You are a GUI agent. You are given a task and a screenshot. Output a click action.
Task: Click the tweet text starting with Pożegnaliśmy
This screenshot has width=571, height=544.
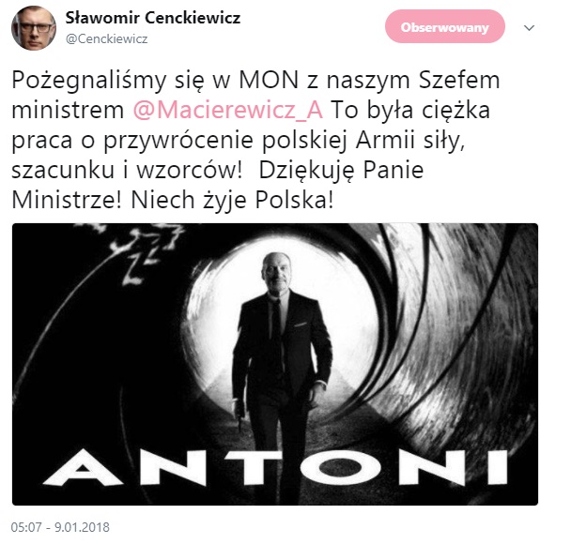click(x=255, y=140)
